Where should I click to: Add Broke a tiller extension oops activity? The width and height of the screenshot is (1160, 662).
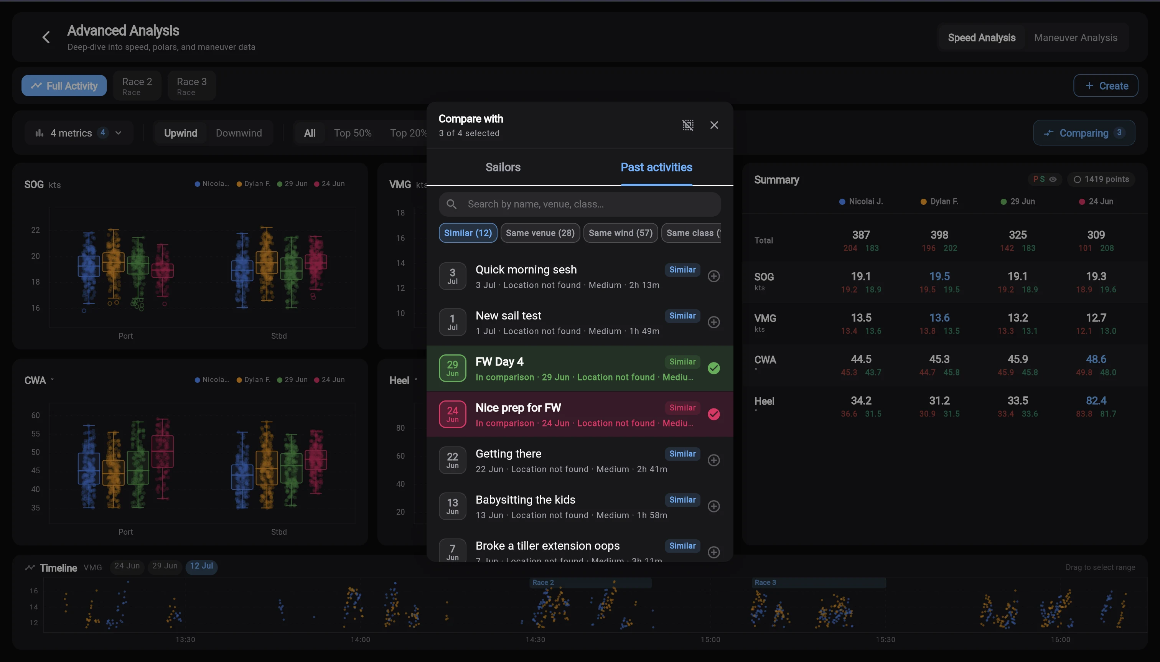[x=713, y=552]
